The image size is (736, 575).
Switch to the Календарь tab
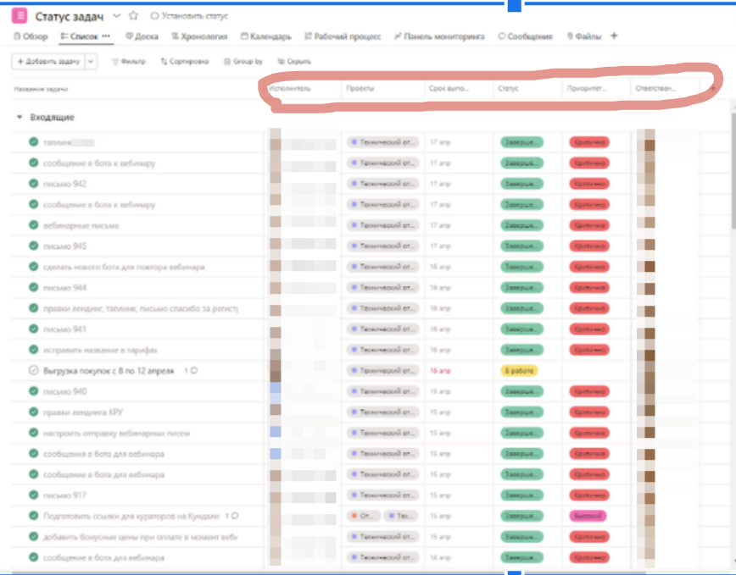(266, 36)
